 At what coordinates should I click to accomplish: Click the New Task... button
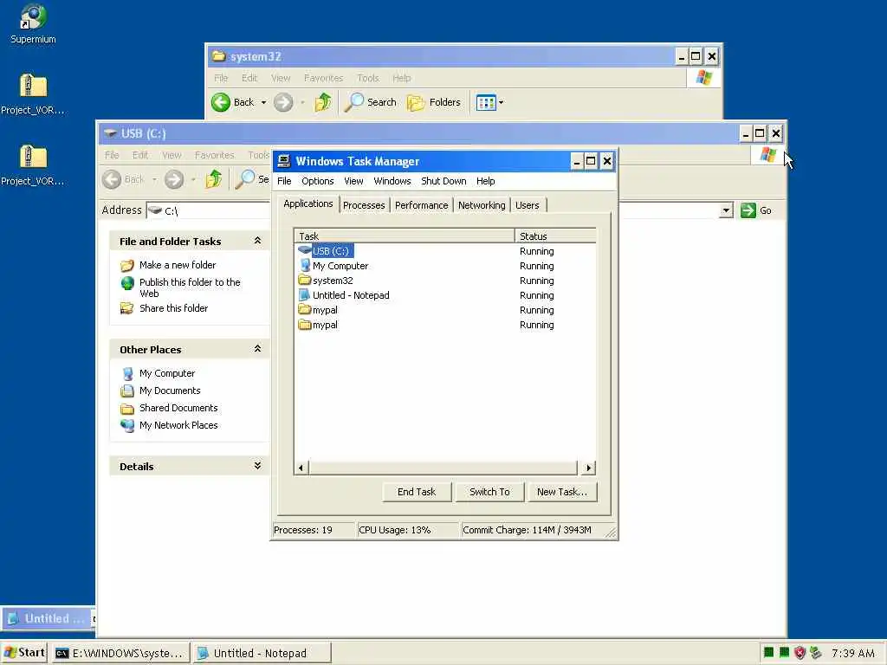[x=562, y=492]
